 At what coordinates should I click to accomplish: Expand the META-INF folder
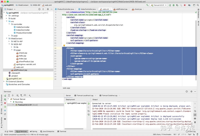tap(9, 41)
